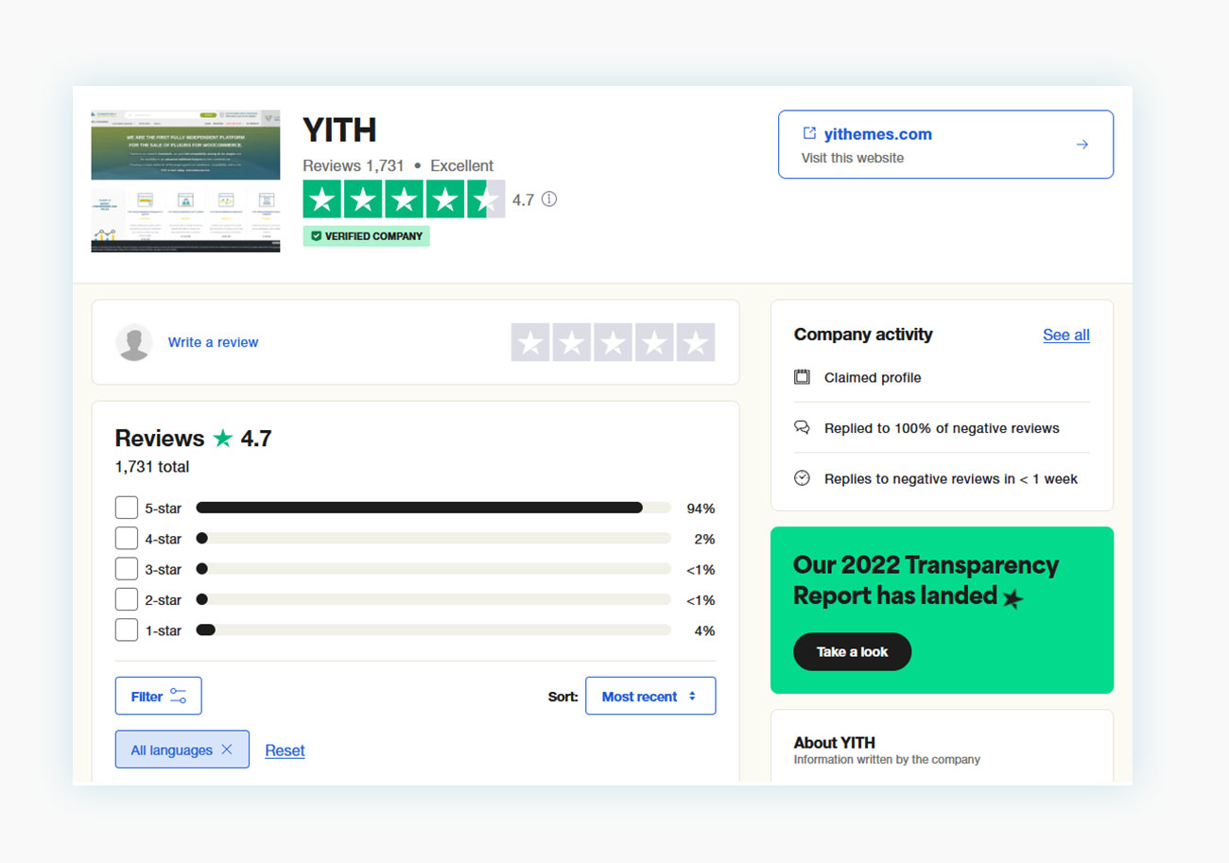Open the yithemes.com website link
Viewport: 1229px width, 863px height.
click(878, 134)
